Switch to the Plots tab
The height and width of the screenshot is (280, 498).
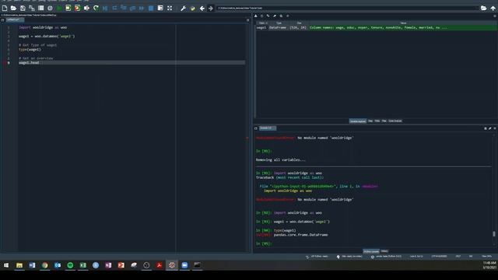(377, 121)
